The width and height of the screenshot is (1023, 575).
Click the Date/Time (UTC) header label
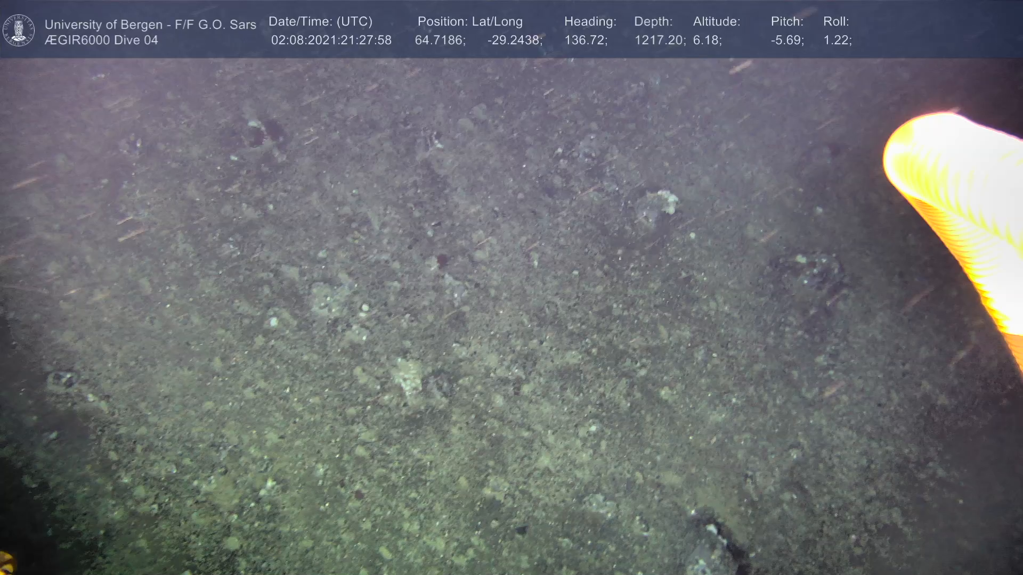[320, 22]
